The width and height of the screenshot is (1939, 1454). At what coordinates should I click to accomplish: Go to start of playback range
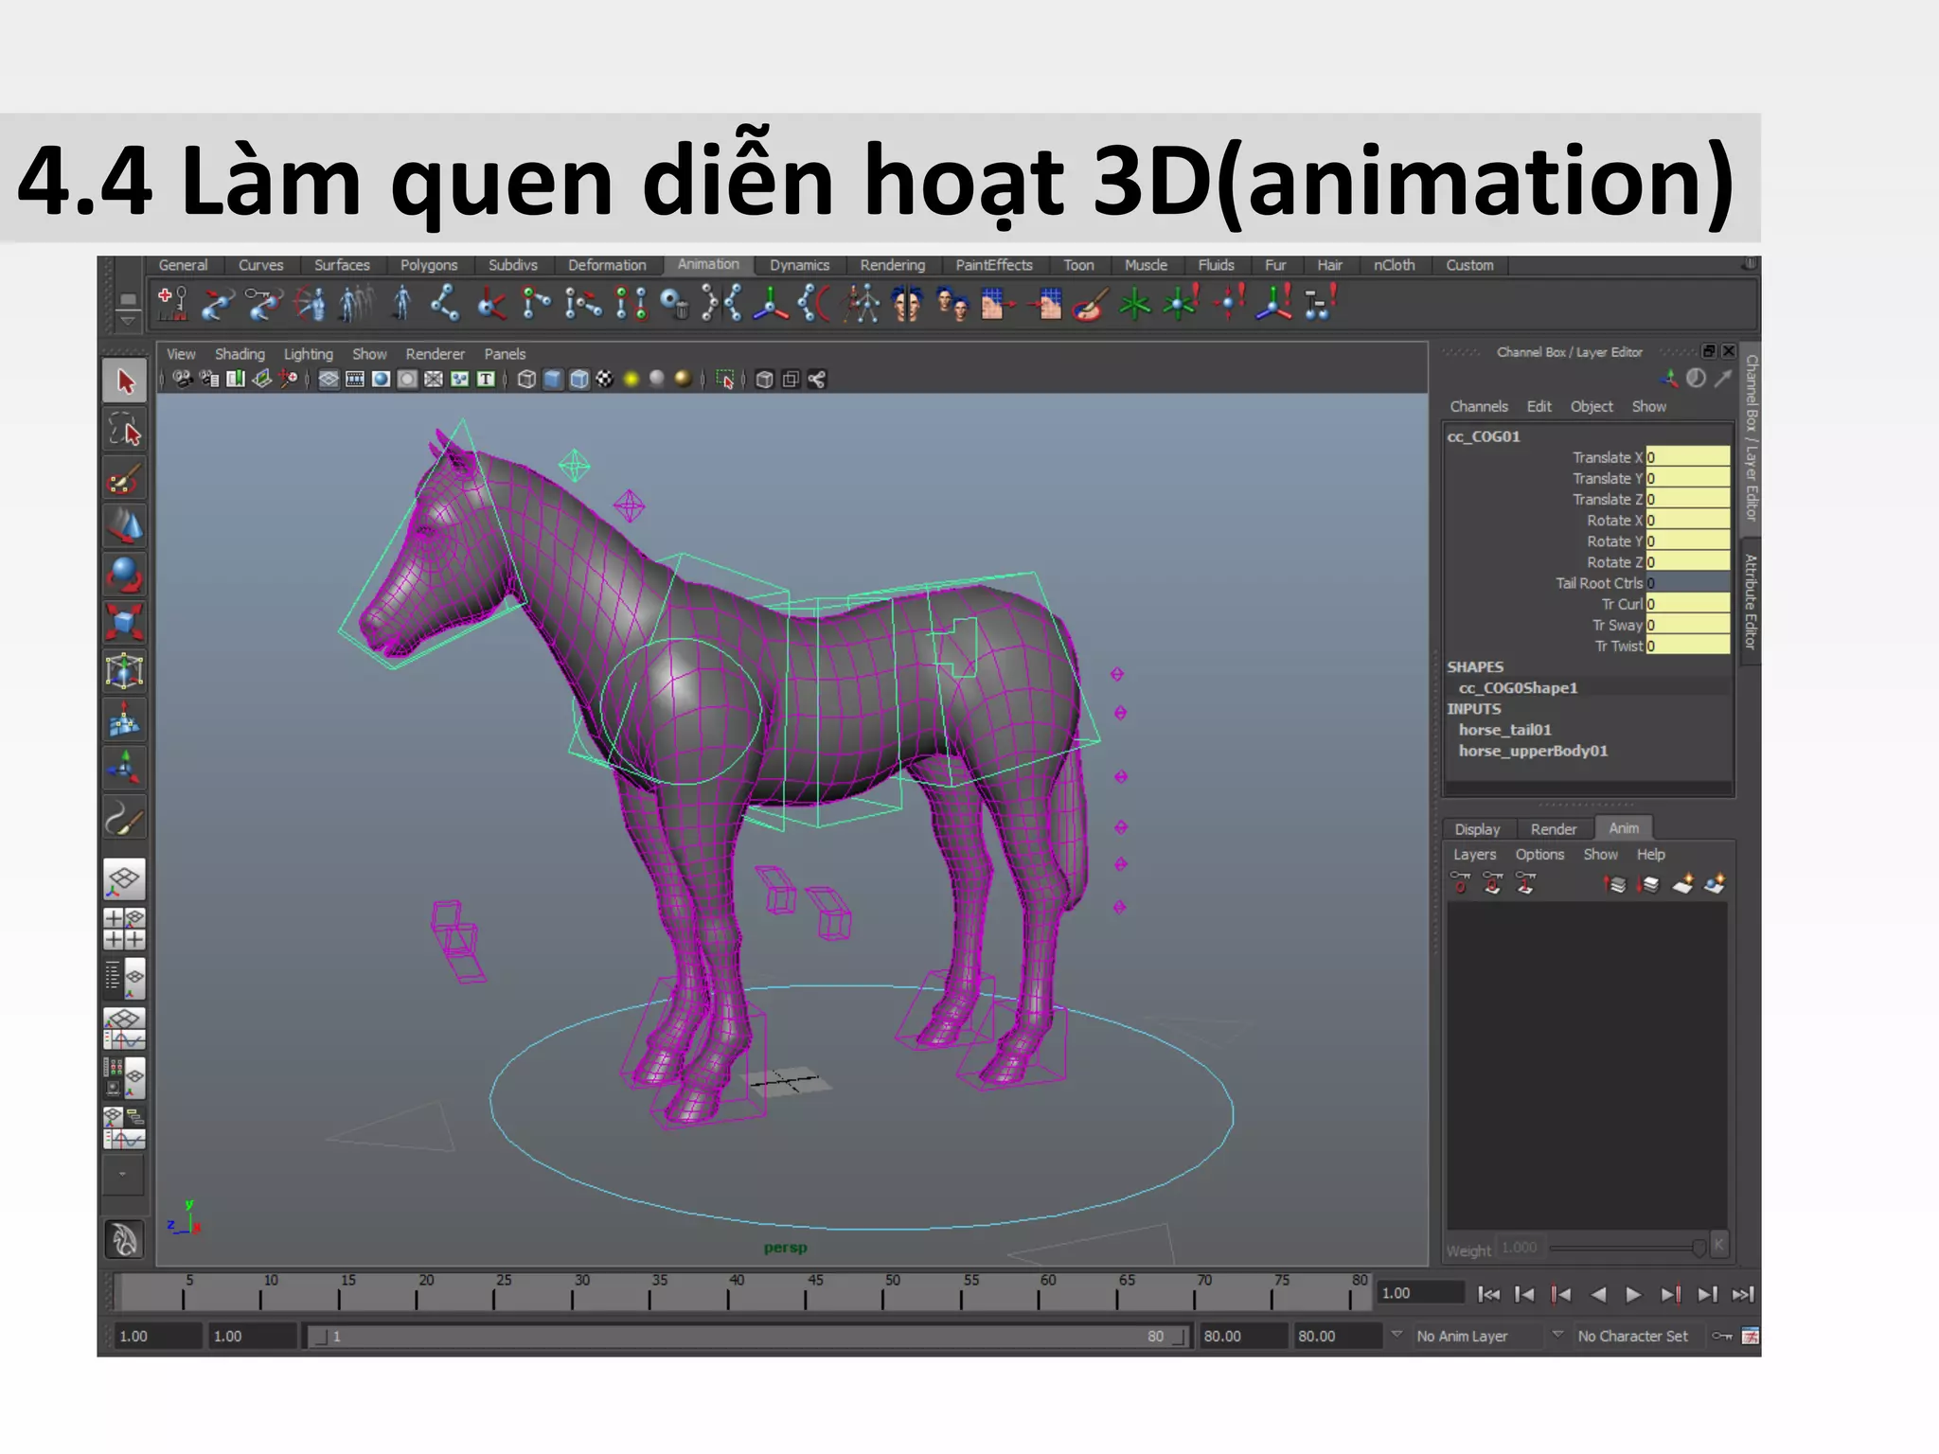point(1488,1295)
